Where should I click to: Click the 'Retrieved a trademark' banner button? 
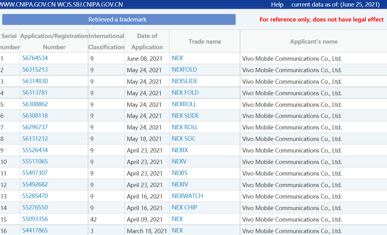coord(119,19)
